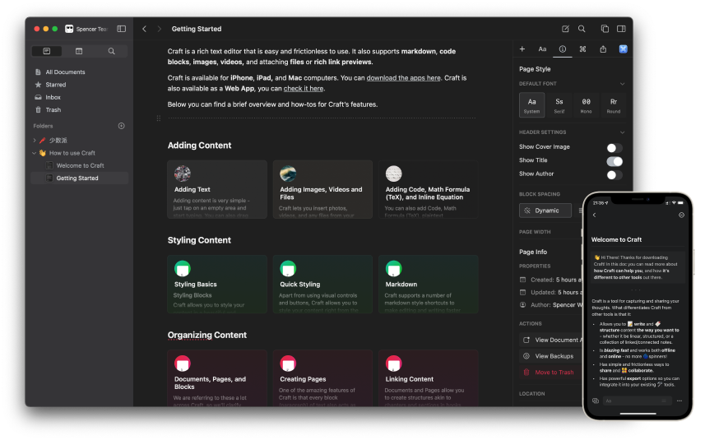Viewport: 705px width, 440px height.
Task: Click the Move to Trash button
Action: (554, 373)
